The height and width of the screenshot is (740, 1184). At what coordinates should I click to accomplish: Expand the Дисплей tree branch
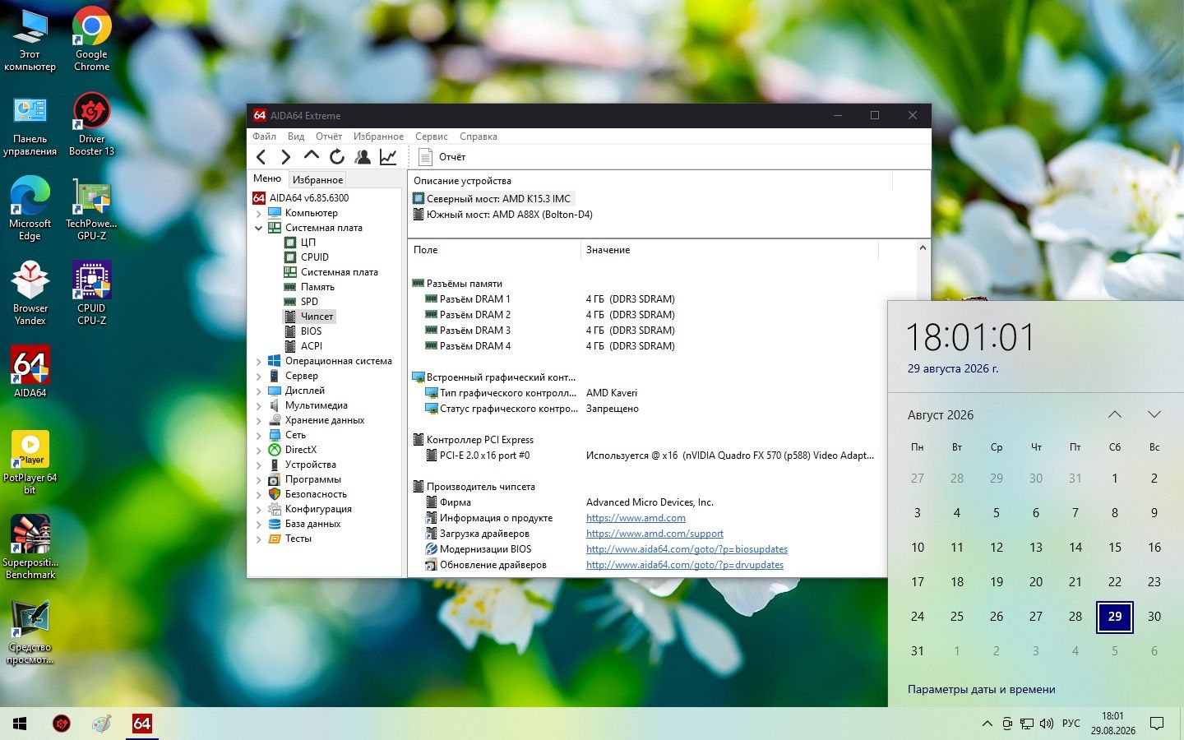point(258,391)
